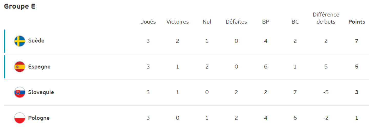Select the Slovaquie team name
Screen dimensions: 369x130
pos(41,92)
